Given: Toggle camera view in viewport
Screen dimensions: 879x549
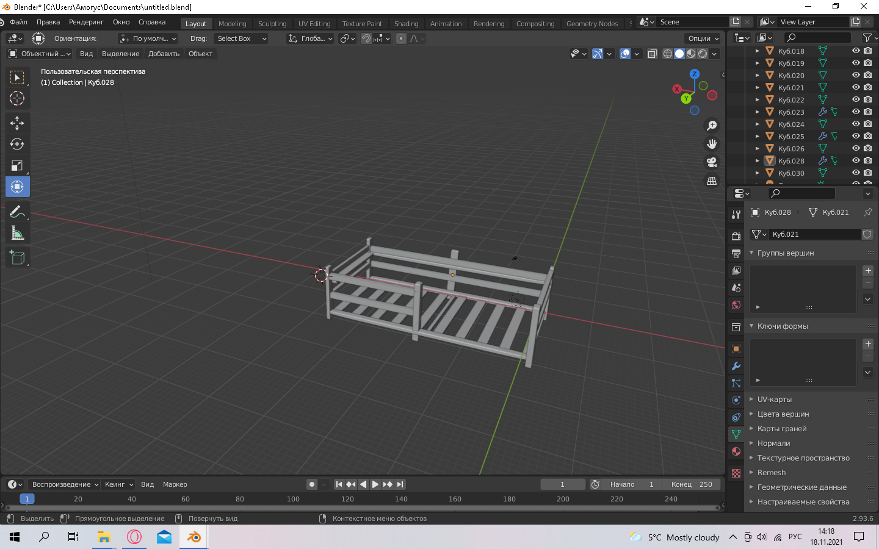Looking at the screenshot, I should pos(712,162).
